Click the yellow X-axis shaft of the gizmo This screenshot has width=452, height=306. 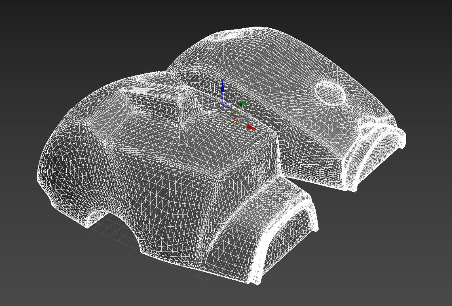click(238, 122)
